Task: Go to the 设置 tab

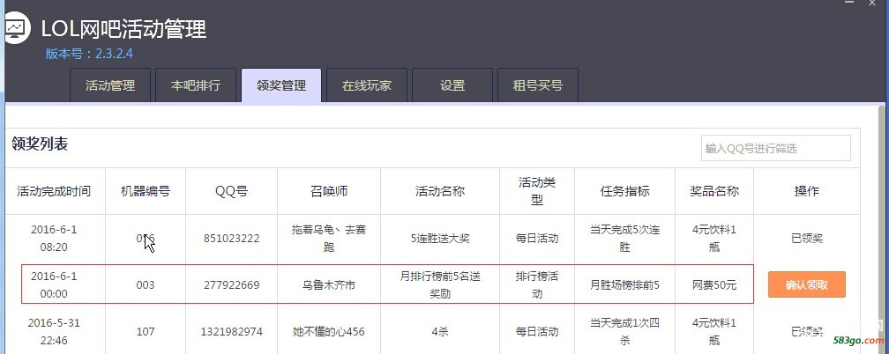Action: [452, 85]
